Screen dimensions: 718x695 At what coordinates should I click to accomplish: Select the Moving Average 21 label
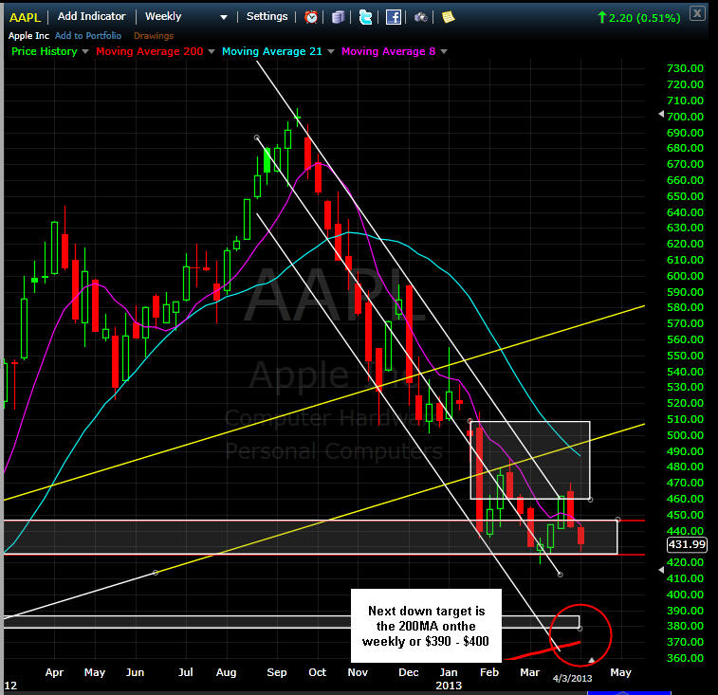coord(272,51)
